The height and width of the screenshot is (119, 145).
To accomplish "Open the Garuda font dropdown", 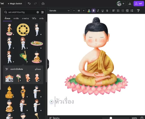I will click(x=59, y=11).
